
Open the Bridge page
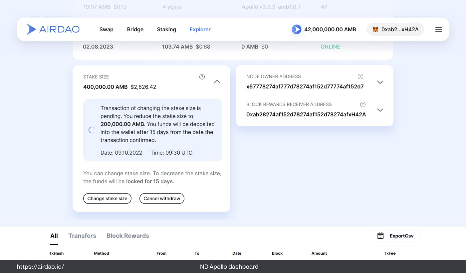tap(135, 29)
